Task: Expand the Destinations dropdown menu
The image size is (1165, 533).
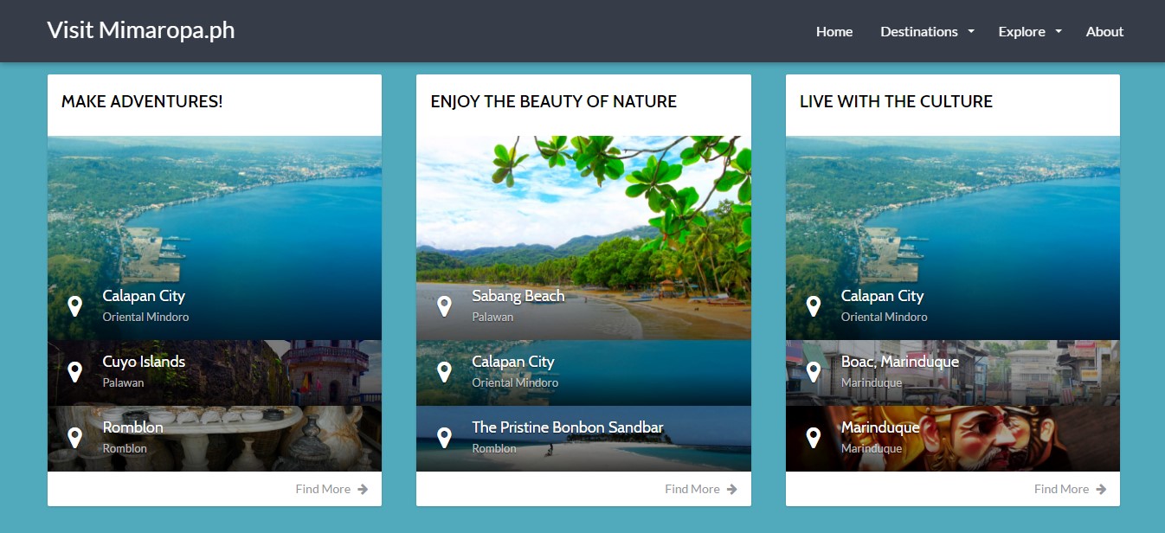Action: point(919,31)
